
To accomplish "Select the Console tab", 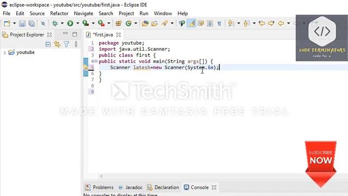I will click(x=197, y=187).
